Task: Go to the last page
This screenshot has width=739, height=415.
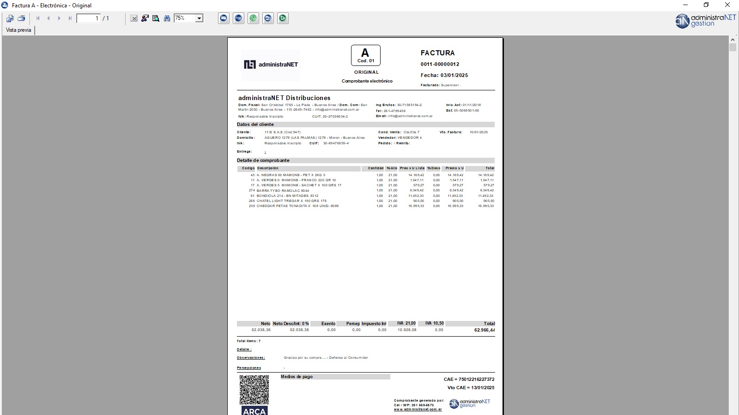Action: (x=70, y=18)
